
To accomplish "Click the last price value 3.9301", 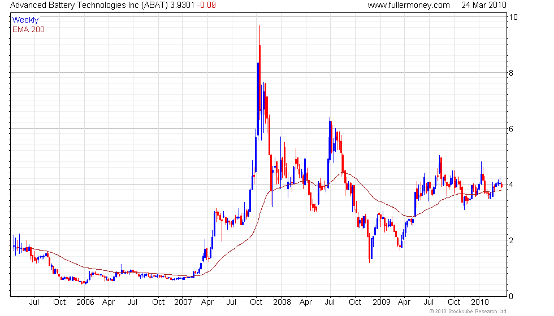I will point(182,5).
